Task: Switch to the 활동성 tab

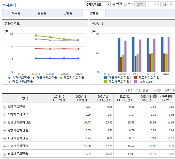Action: point(94,13)
